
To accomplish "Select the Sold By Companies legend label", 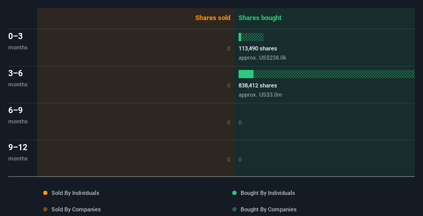I will coord(76,209).
